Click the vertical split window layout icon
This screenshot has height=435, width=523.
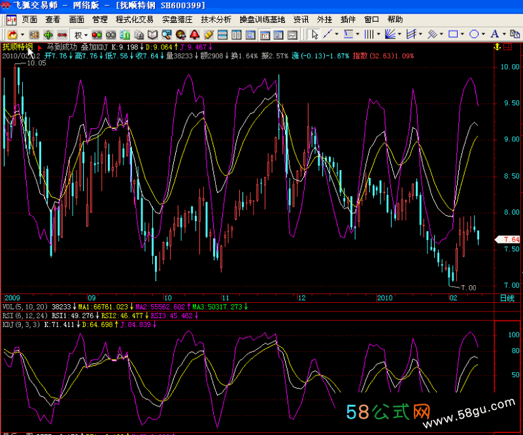pyautogui.click(x=237, y=35)
